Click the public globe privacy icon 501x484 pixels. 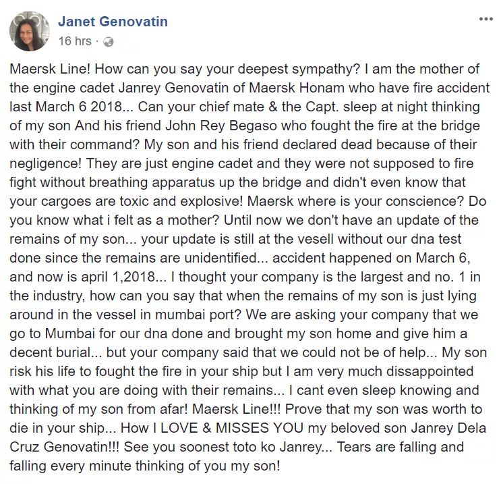point(109,42)
